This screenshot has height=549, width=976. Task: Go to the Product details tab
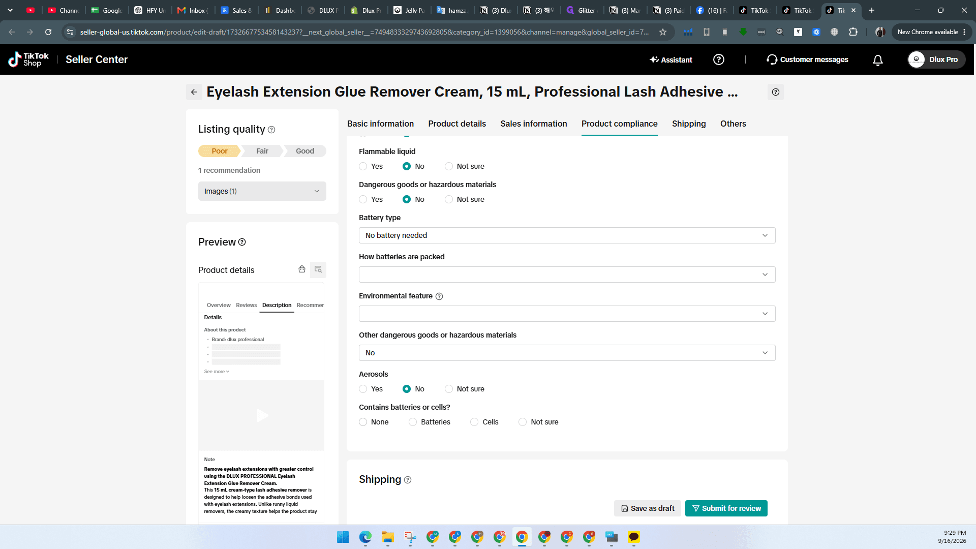pos(456,124)
